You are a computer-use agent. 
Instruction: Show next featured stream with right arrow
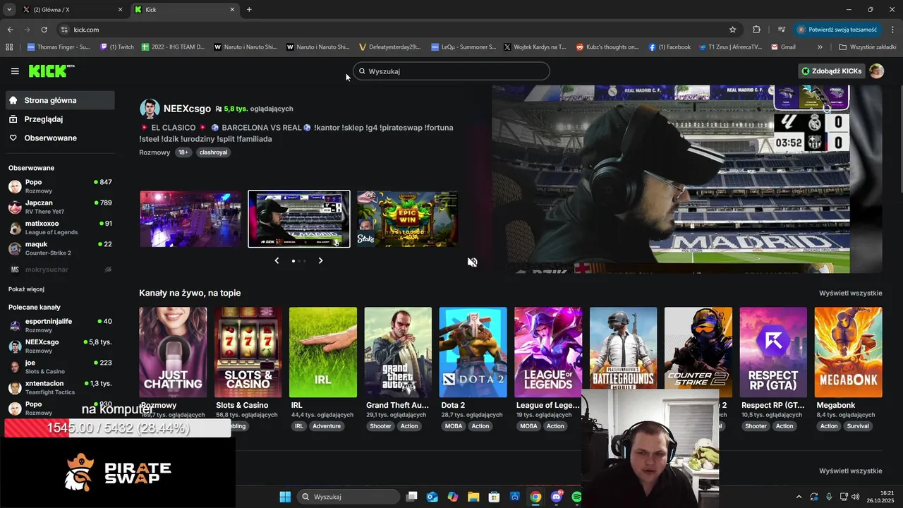320,260
